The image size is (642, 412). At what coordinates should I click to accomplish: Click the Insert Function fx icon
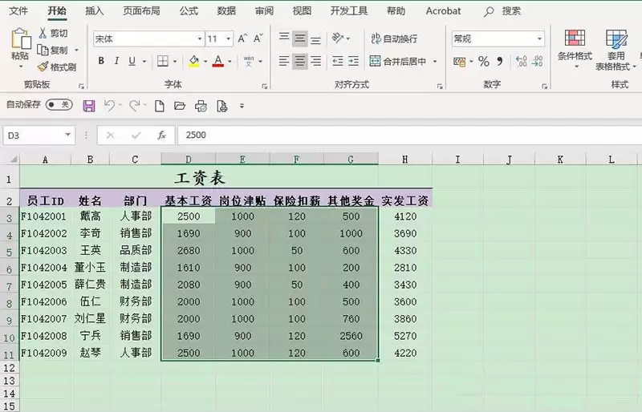tap(161, 135)
